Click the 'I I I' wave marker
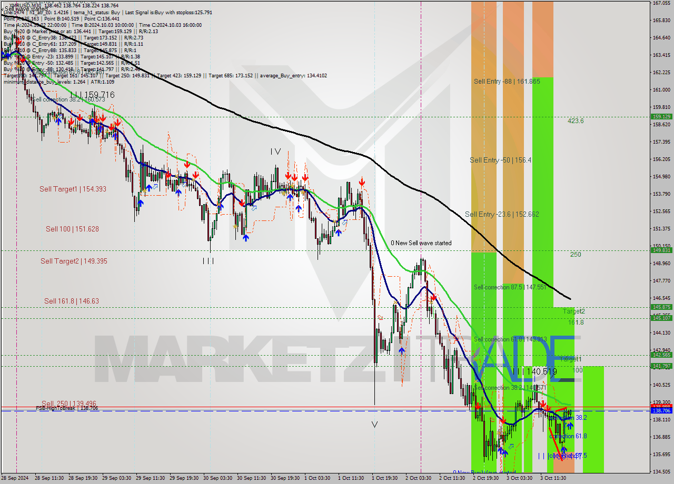The width and height of the screenshot is (674, 484). point(208,260)
